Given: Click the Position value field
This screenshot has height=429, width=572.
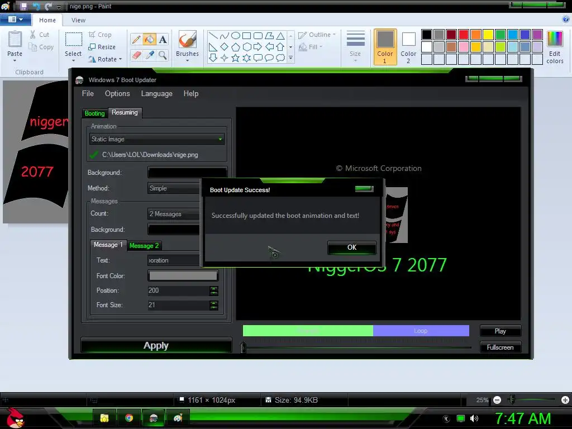Looking at the screenshot, I should point(178,290).
